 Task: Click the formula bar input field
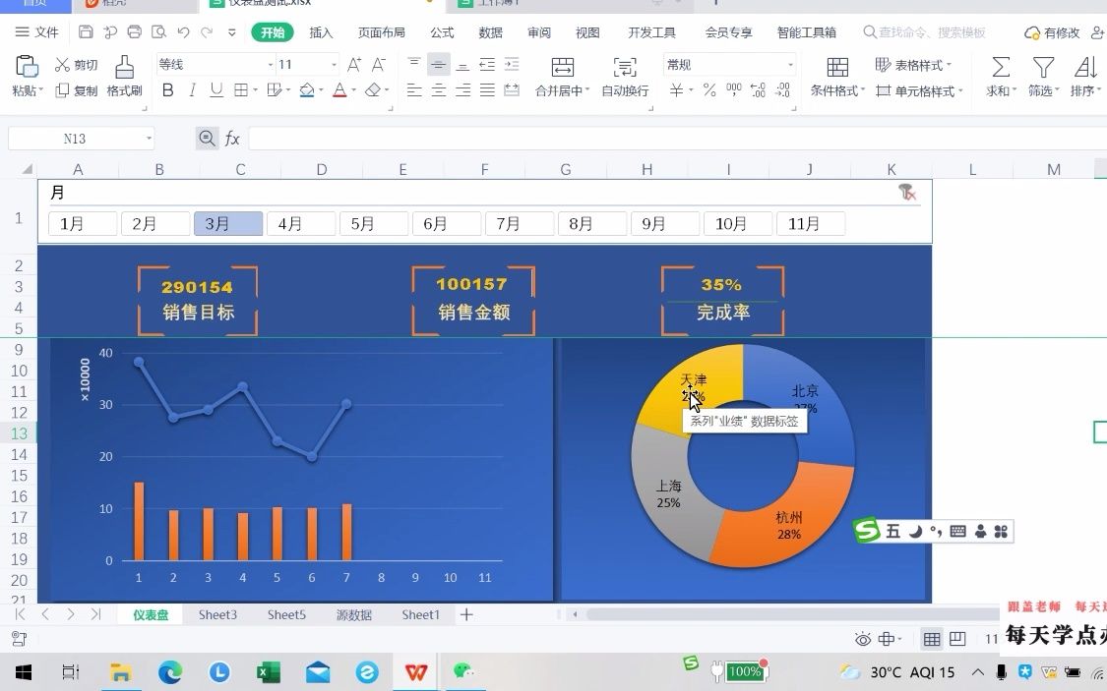[676, 139]
